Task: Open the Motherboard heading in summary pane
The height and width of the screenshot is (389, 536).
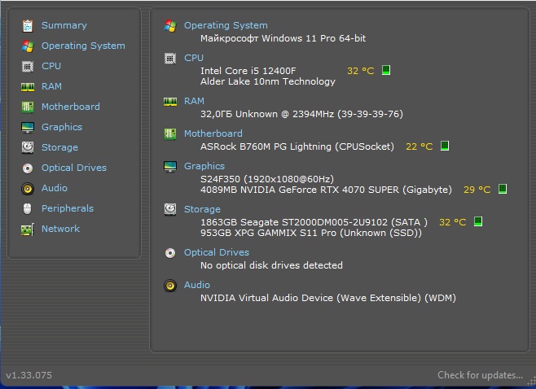Action: pyautogui.click(x=213, y=133)
